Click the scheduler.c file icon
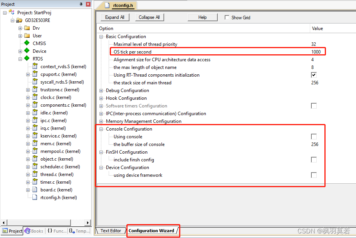Image resolution: width=356 pixels, height=238 pixels. (35, 166)
